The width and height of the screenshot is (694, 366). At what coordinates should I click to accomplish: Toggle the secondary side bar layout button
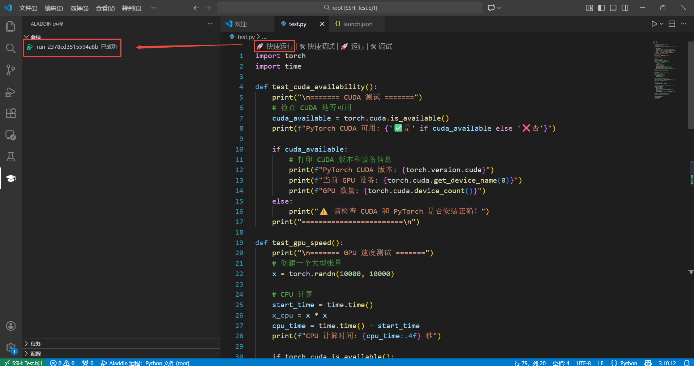click(625, 8)
